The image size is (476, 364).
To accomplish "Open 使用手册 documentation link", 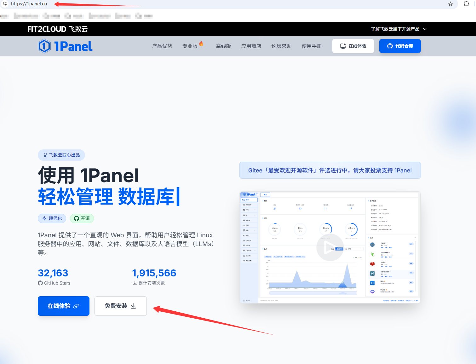I will (x=312, y=46).
